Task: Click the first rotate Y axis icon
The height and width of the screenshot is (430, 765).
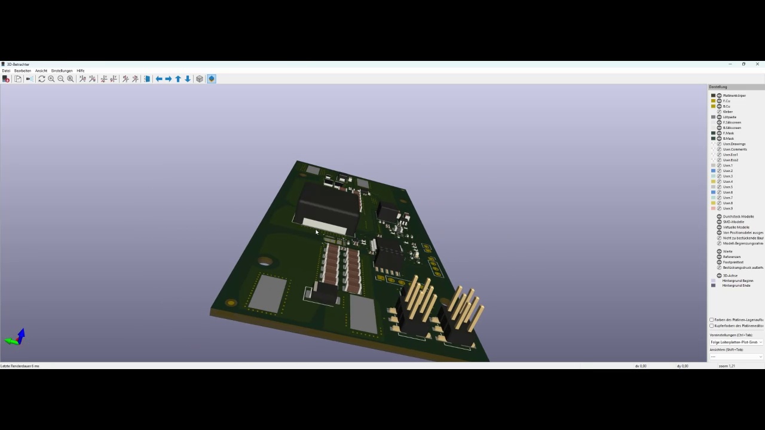Action: pyautogui.click(x=104, y=79)
